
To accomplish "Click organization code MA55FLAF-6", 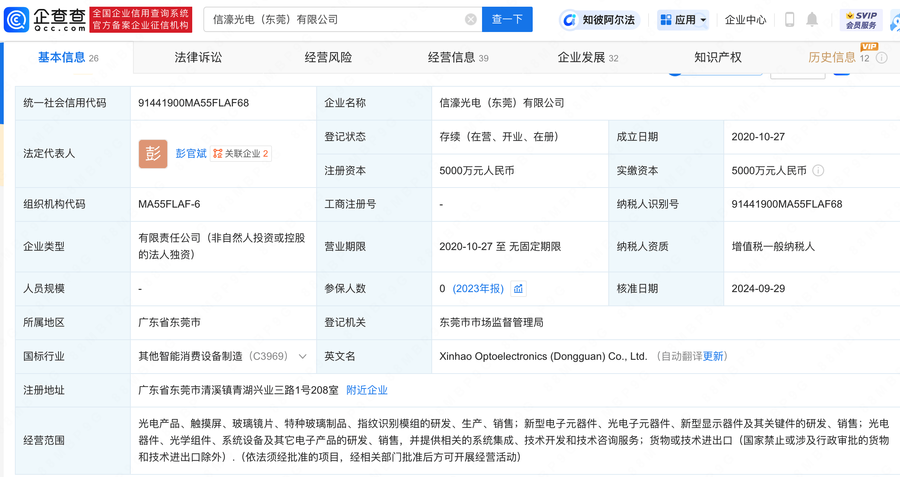I will 169,204.
